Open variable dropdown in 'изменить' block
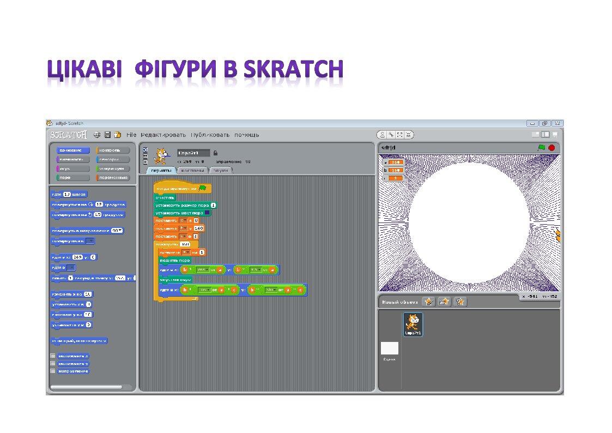Viewport: 612px width, 433px height. click(186, 252)
